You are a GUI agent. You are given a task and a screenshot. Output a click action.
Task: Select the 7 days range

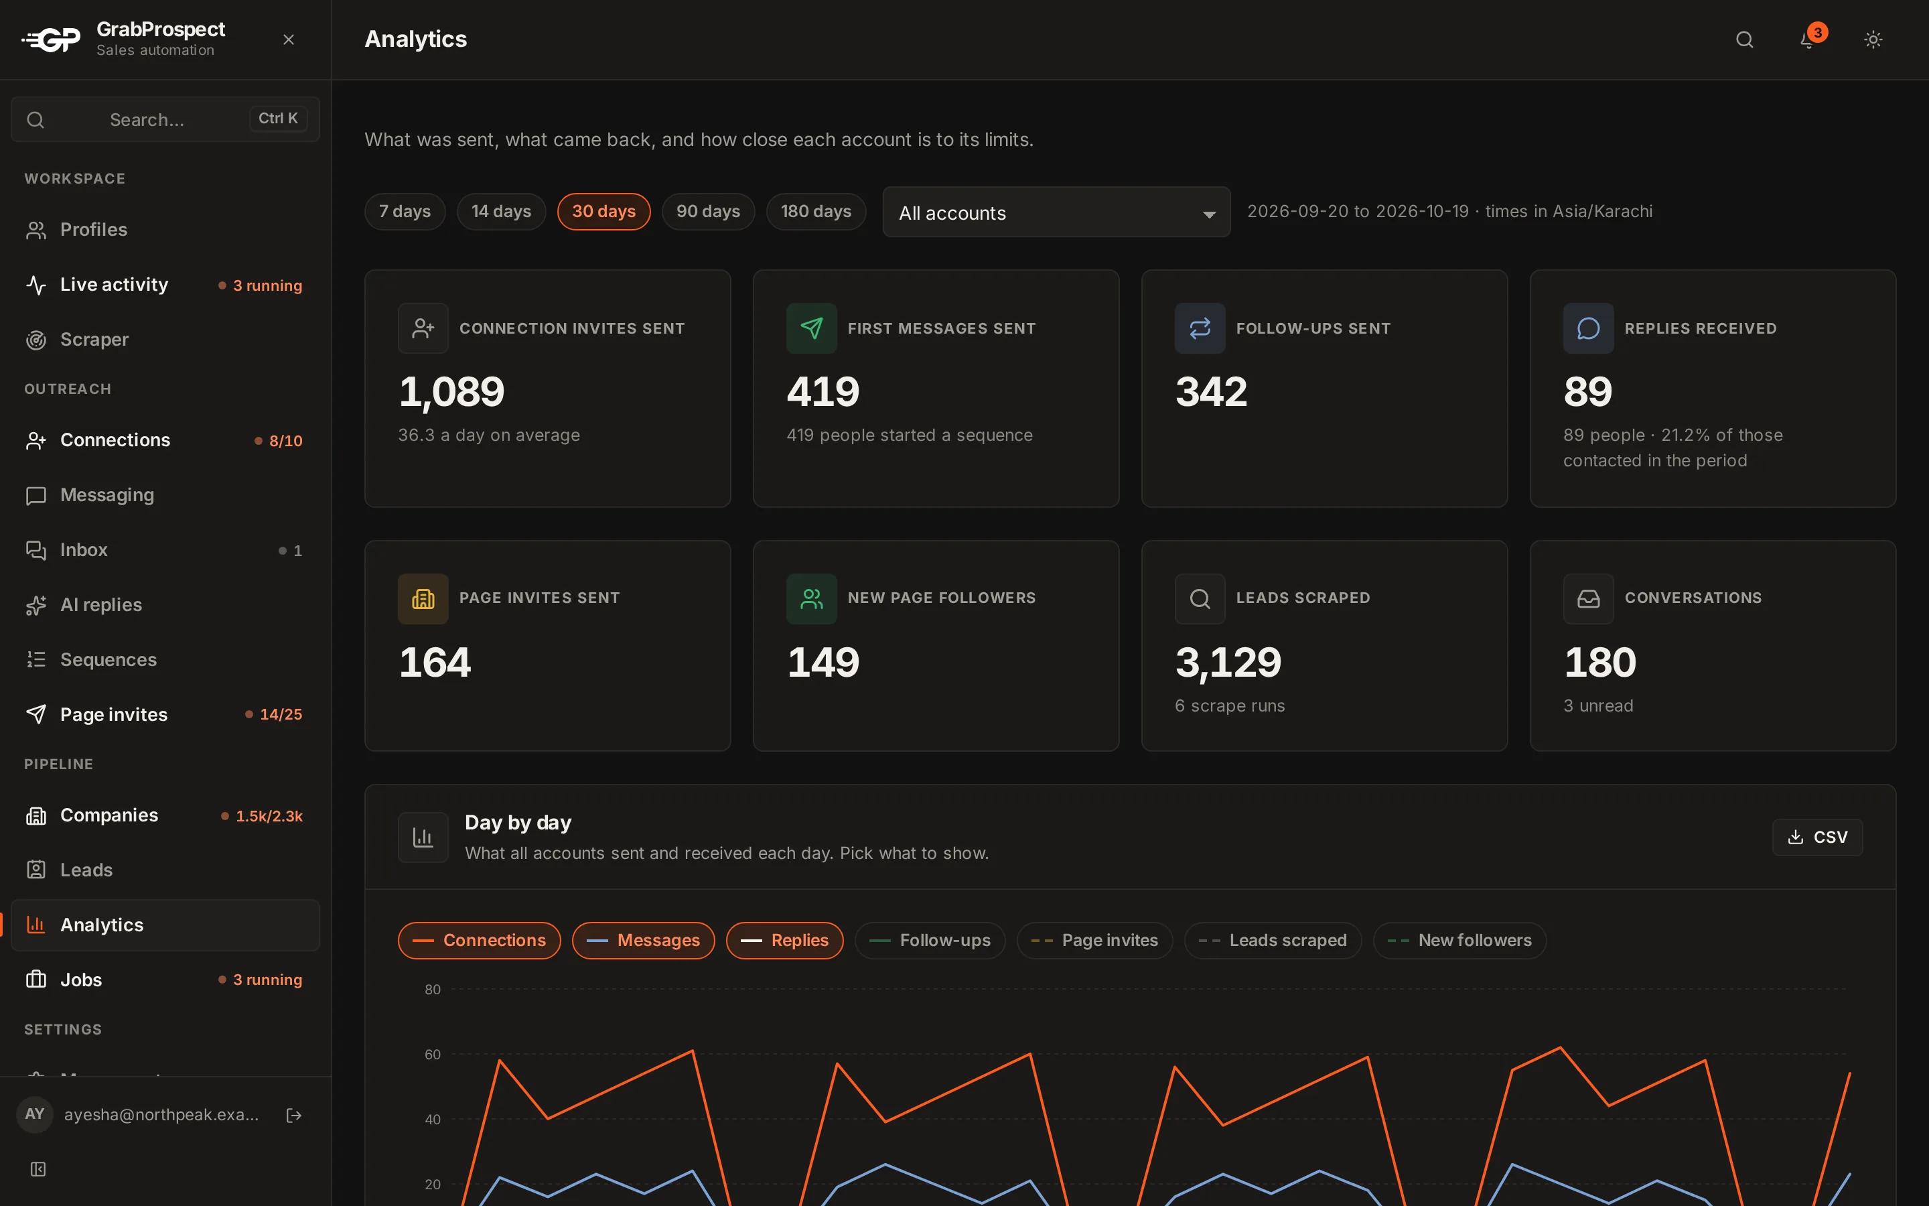coord(405,211)
